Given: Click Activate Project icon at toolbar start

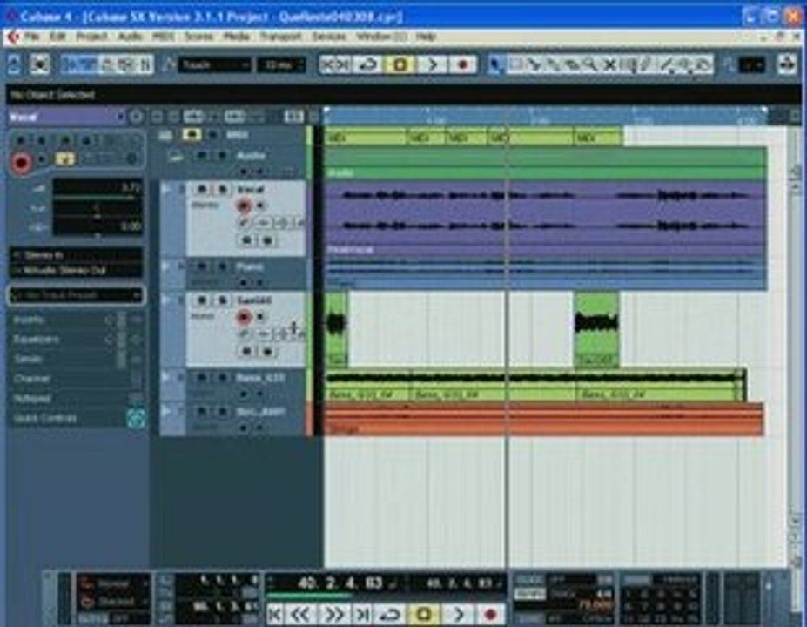Looking at the screenshot, I should (x=15, y=64).
